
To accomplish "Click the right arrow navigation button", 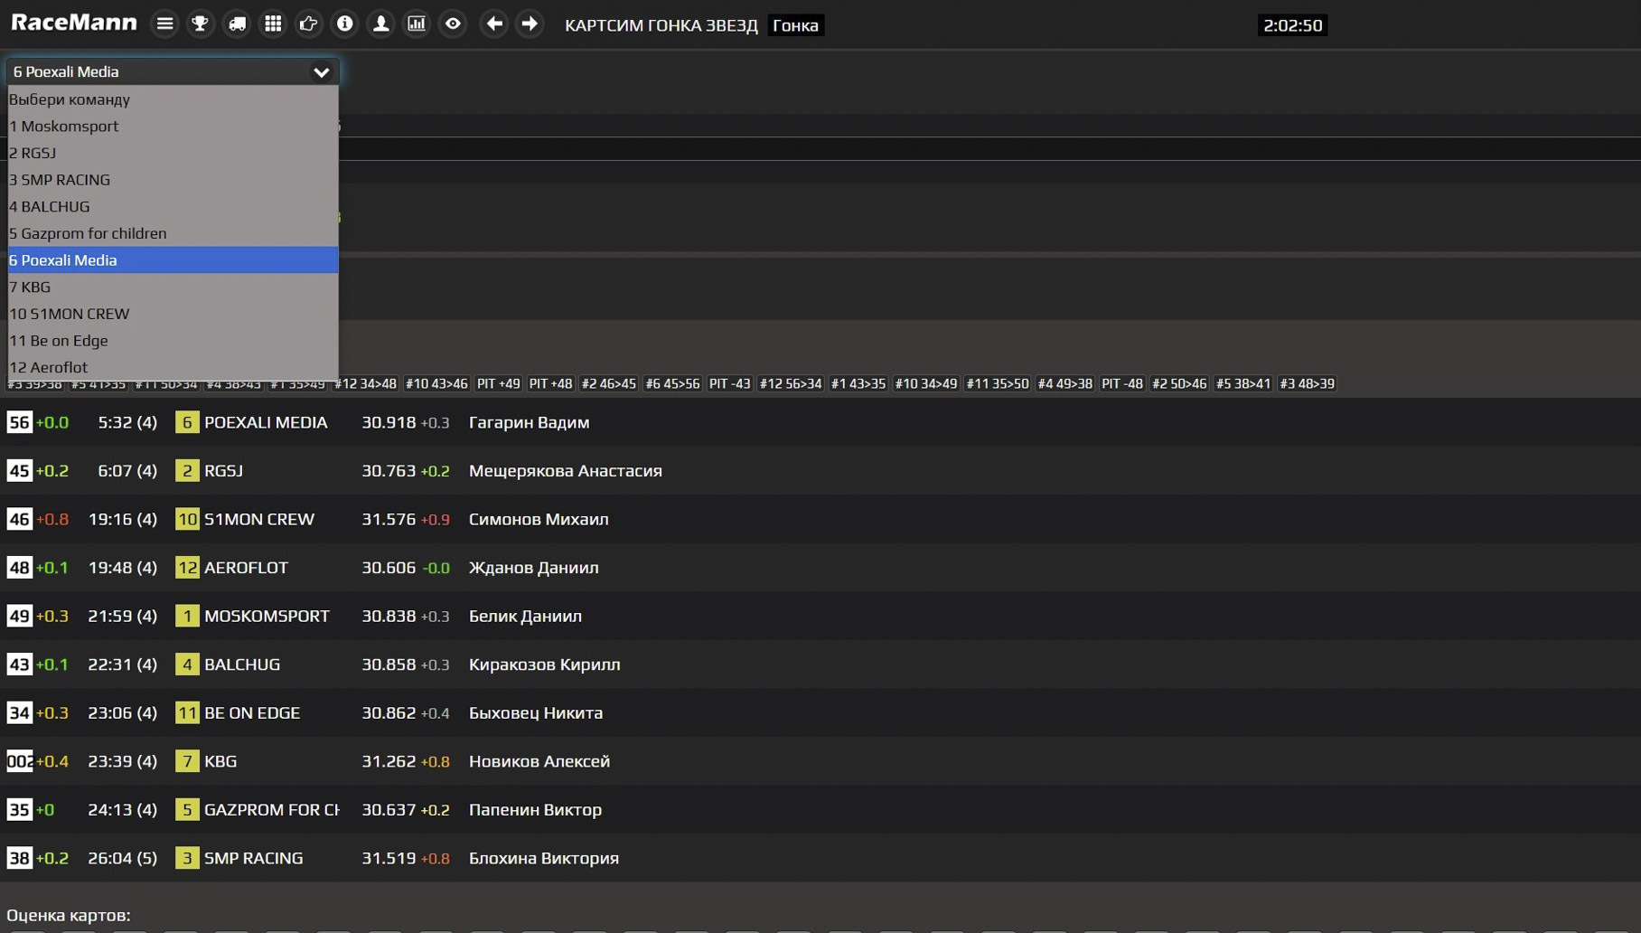I will tap(530, 24).
